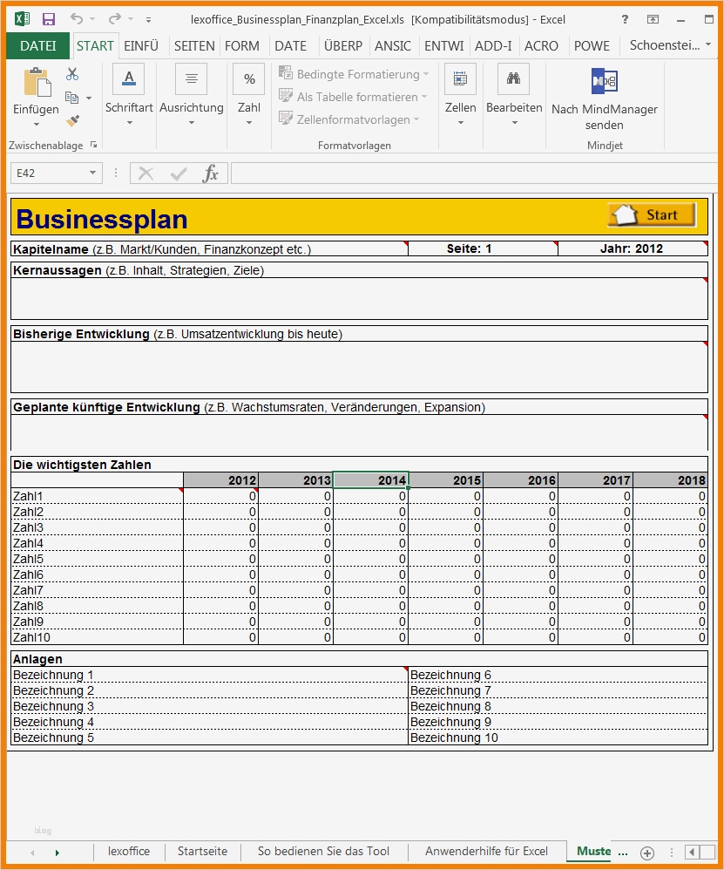
Task: Switch to the DATEI ribbon tab
Action: coord(37,46)
